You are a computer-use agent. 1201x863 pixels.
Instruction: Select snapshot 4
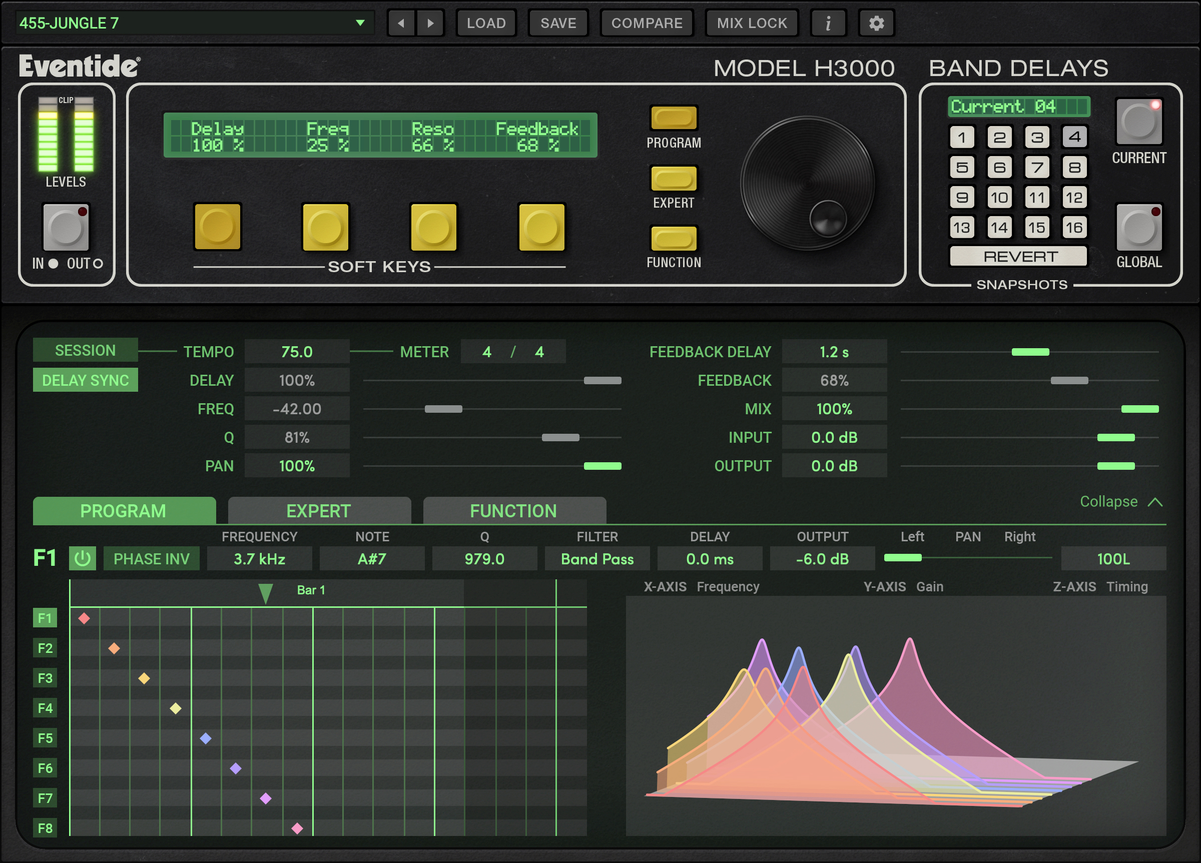1074,137
